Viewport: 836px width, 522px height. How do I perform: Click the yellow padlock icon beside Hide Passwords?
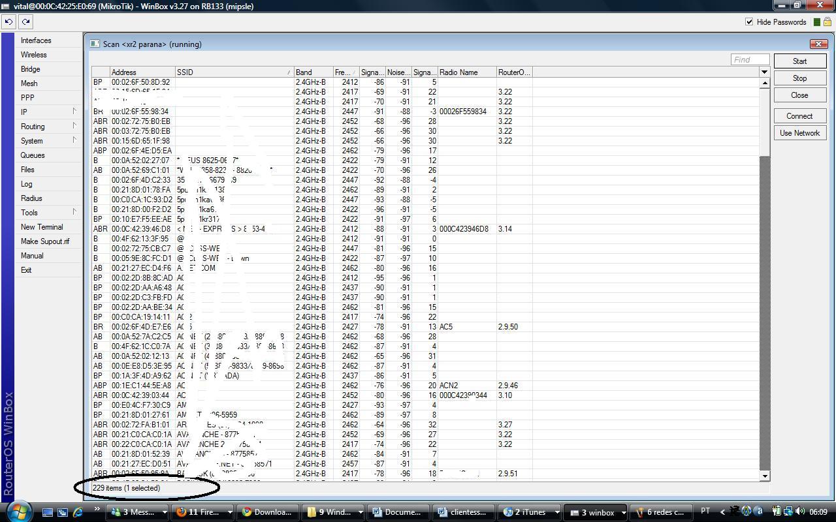tap(827, 22)
